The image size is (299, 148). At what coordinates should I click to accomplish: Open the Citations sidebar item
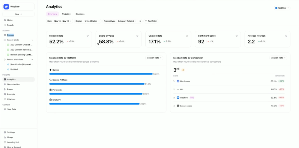tap(11, 99)
